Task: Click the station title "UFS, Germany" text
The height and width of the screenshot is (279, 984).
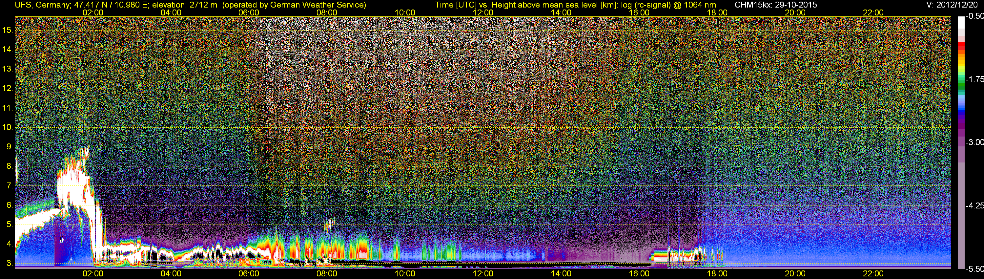Action: click(x=42, y=5)
